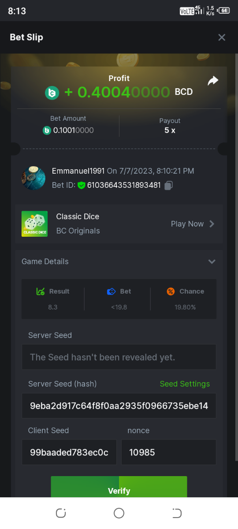
Task: Tap the BCD coin icon next to profit
Action: click(x=52, y=93)
